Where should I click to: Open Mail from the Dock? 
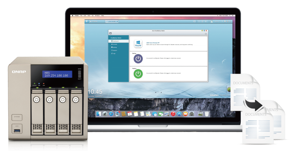pos(118,114)
